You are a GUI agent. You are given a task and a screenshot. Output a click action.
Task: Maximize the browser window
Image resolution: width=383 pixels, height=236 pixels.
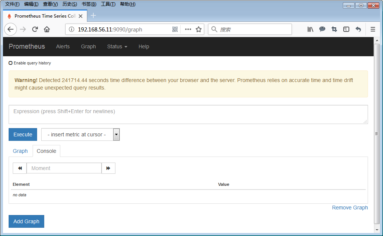361,5
